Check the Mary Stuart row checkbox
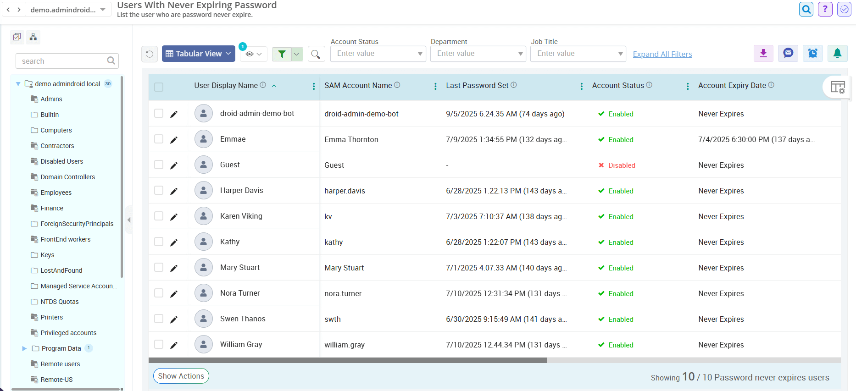This screenshot has height=391, width=856. click(x=159, y=267)
